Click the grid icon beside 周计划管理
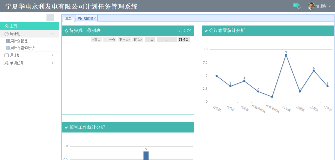Screen dimensions: 335x160 8,41
